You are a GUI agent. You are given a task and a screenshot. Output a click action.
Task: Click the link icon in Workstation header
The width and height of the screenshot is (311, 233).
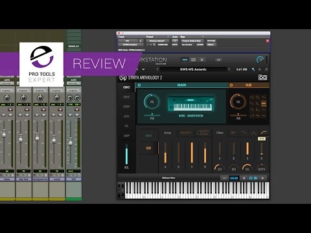point(218,60)
